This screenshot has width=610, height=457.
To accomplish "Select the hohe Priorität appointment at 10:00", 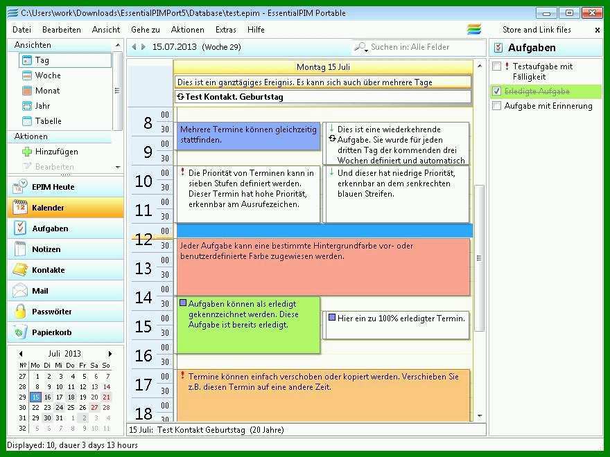I will click(x=248, y=195).
